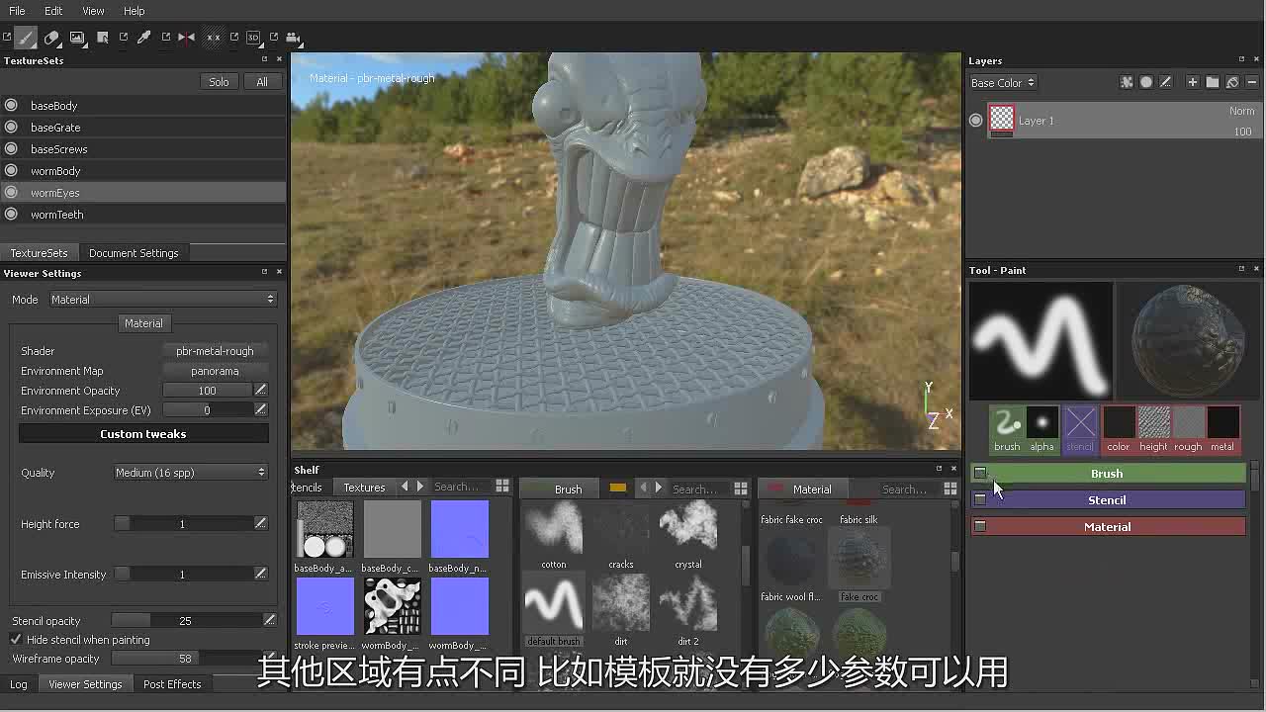Click pencil icon beside Stencil opacity
The image size is (1266, 712).
[x=269, y=621]
